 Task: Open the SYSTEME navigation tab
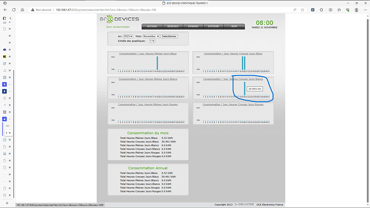(213, 26)
